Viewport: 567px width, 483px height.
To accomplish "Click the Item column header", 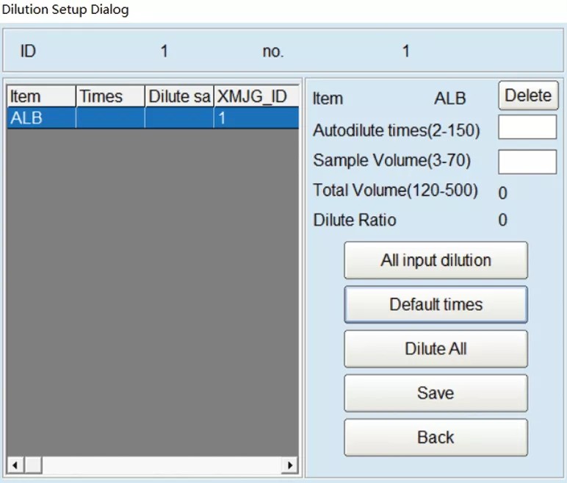I will coord(41,96).
